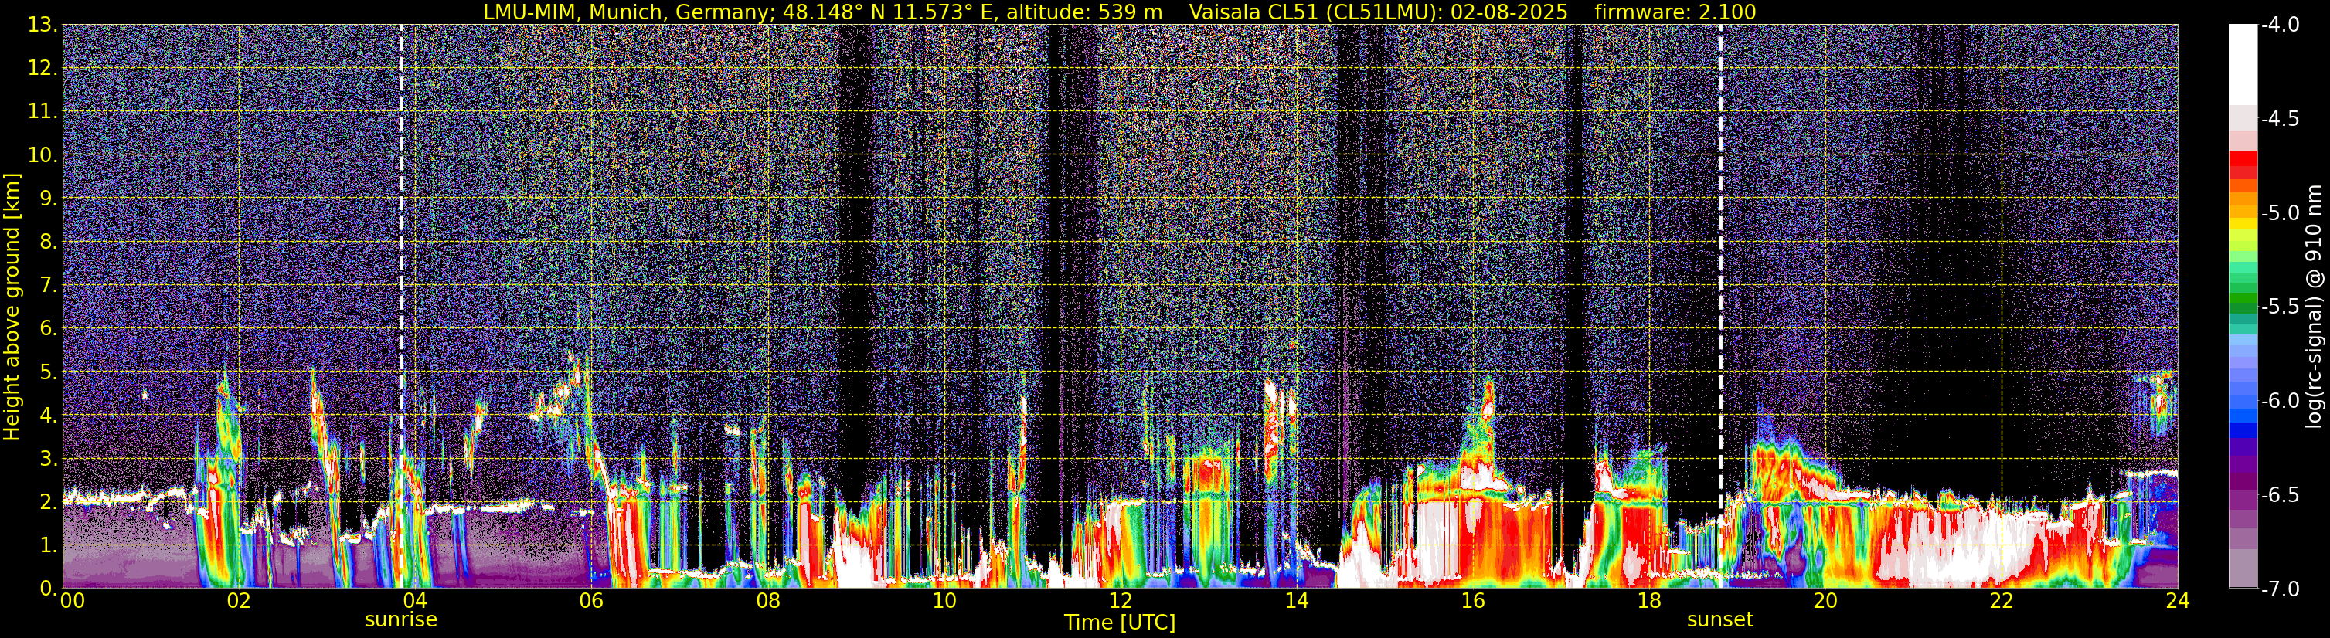Click the 20 hour tick label
Image resolution: width=2330 pixels, height=638 pixels.
click(1825, 602)
